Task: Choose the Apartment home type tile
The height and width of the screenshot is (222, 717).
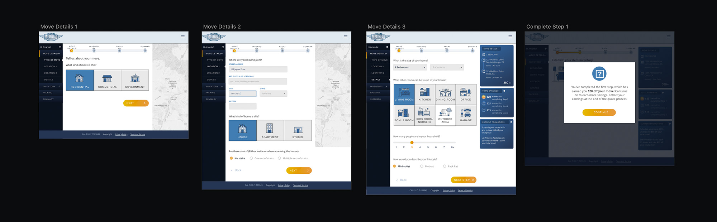Action: [270, 130]
